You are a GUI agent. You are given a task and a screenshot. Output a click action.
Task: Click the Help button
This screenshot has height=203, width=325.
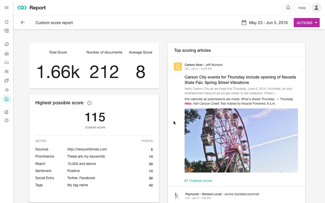(x=302, y=8)
